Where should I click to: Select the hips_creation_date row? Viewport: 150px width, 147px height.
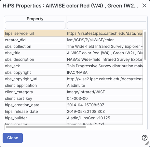pos(74,105)
